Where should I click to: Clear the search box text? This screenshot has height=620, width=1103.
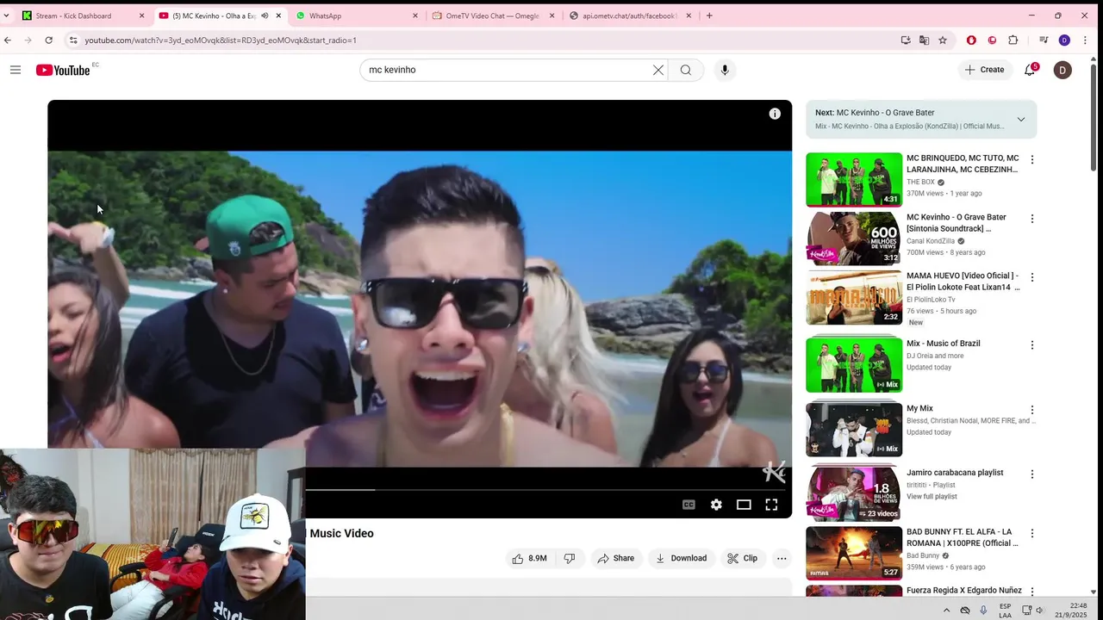(x=658, y=70)
